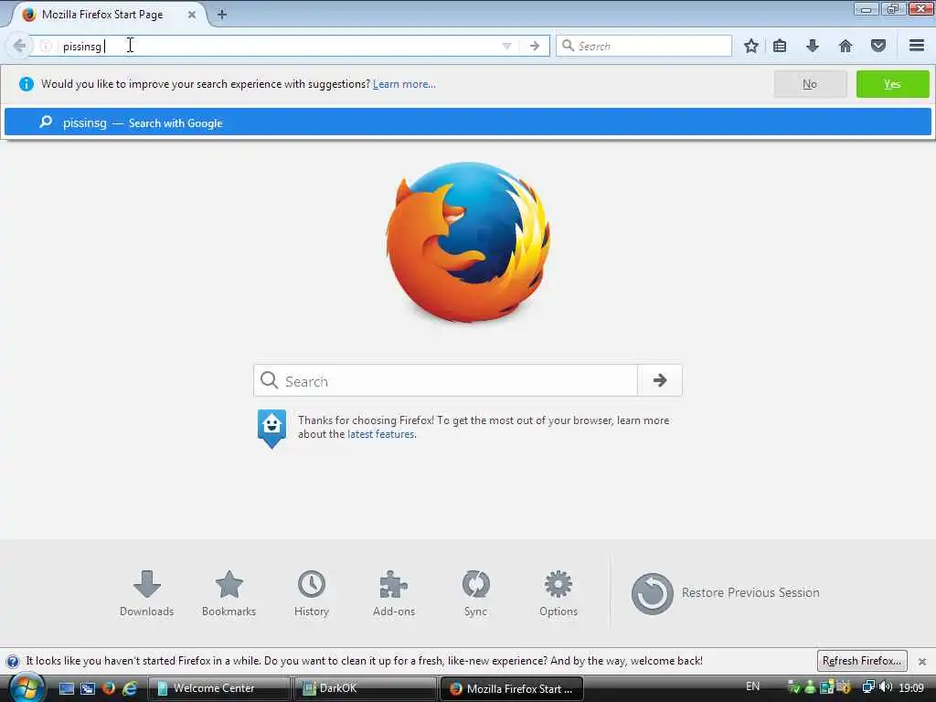
Task: Close the Mozilla Firefox Start Page tab
Action: click(192, 15)
